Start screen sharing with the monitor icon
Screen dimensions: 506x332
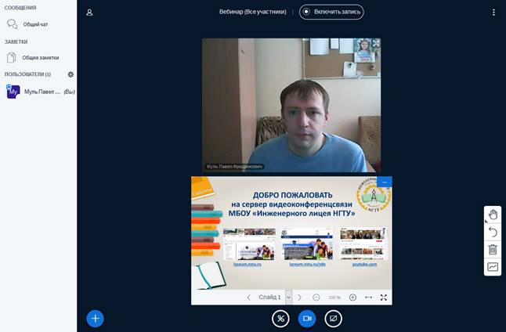(333, 318)
